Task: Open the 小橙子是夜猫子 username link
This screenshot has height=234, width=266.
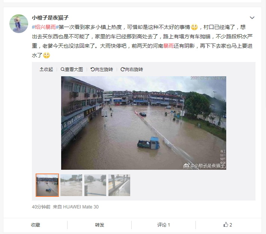Action: pos(50,18)
